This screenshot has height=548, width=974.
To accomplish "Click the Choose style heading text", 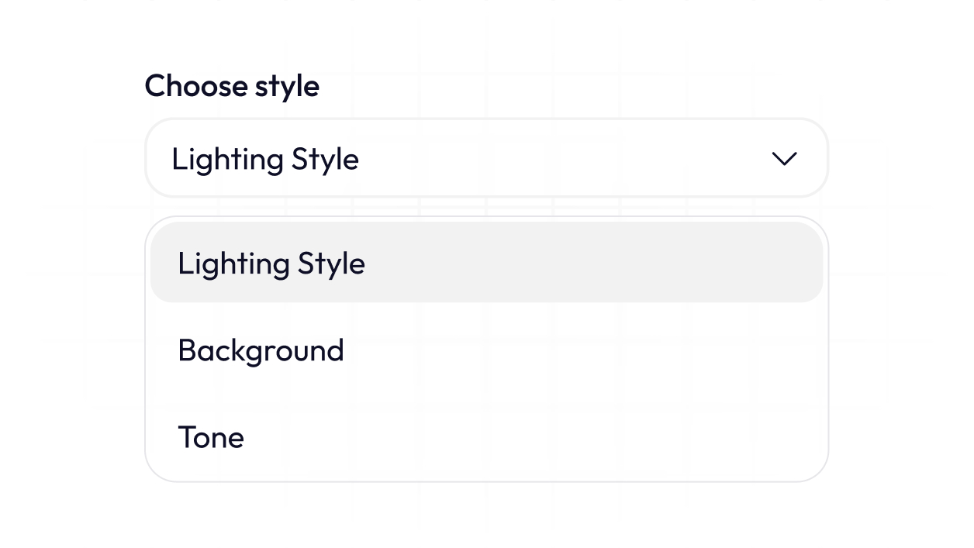I will [x=232, y=85].
